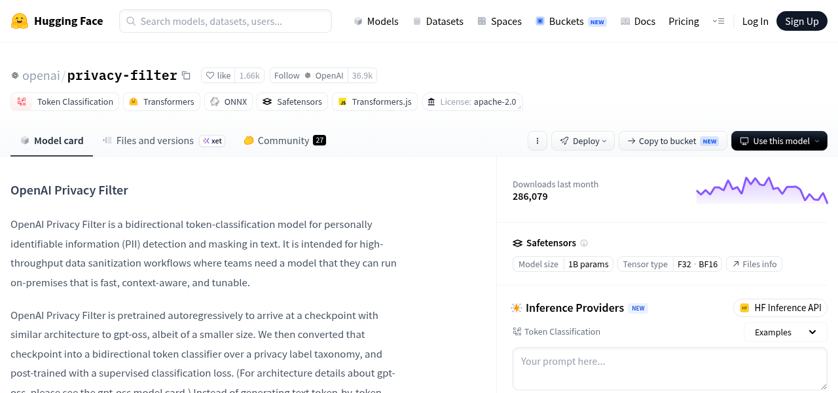The width and height of the screenshot is (838, 393).
Task: Click the Files info arrow icon
Action: click(736, 264)
